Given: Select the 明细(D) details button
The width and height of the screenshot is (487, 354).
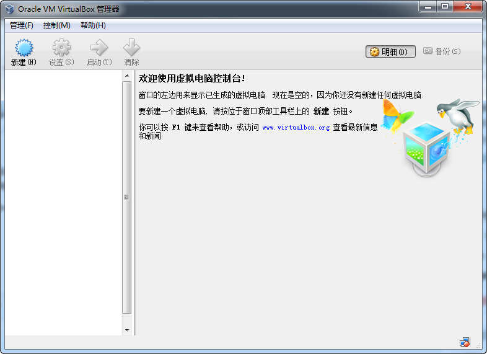Looking at the screenshot, I should coord(390,51).
